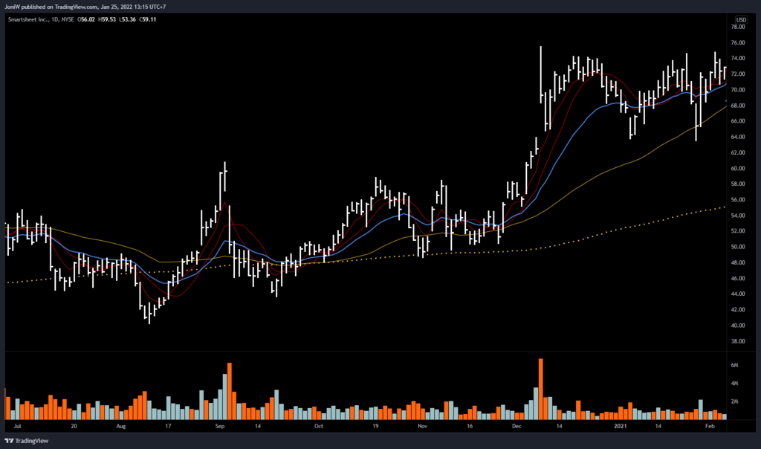The width and height of the screenshot is (761, 449).
Task: Click the Smartsheet Inc. symbol title
Action: point(27,19)
